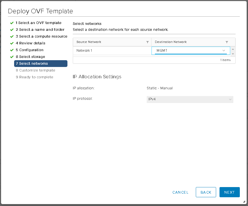Return to step 4 Review details
Screen dimensions: 248x206
tap(30, 43)
